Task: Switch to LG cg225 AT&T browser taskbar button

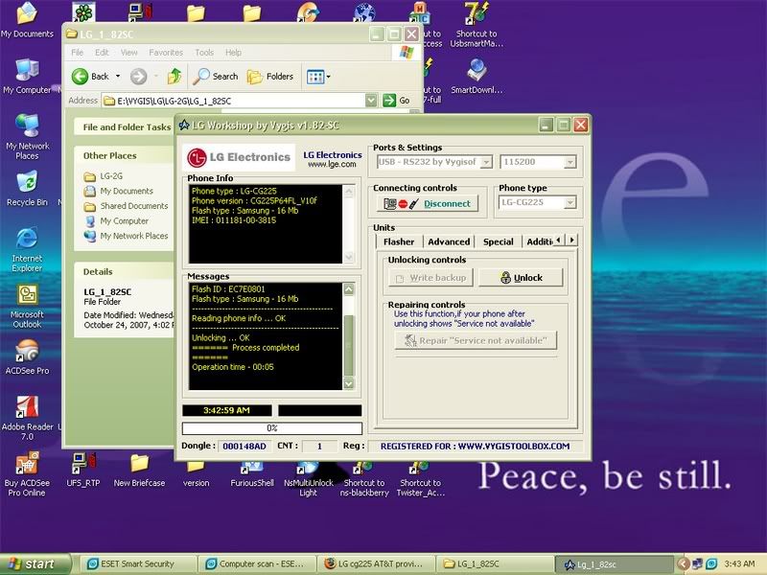Action: (x=376, y=563)
